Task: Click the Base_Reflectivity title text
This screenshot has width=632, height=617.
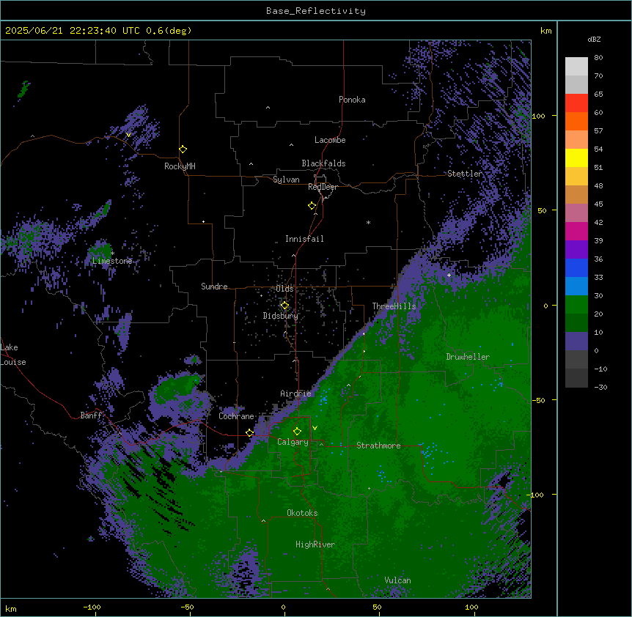Action: [x=316, y=11]
